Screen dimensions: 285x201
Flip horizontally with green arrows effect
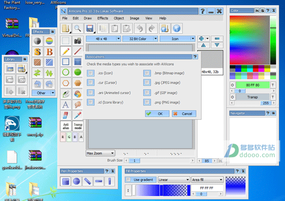(38, 73)
